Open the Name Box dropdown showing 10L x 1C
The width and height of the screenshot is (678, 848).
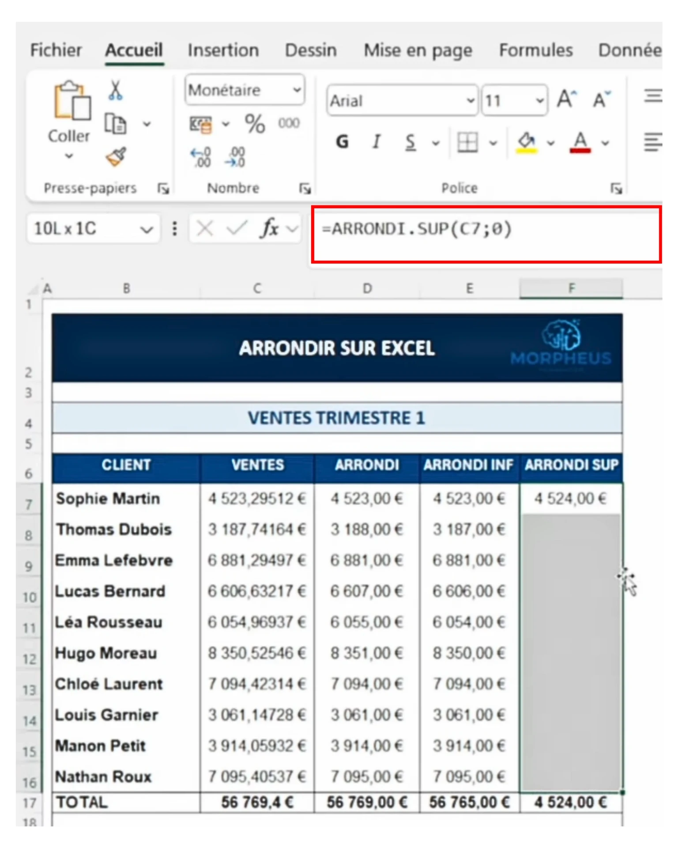click(146, 229)
